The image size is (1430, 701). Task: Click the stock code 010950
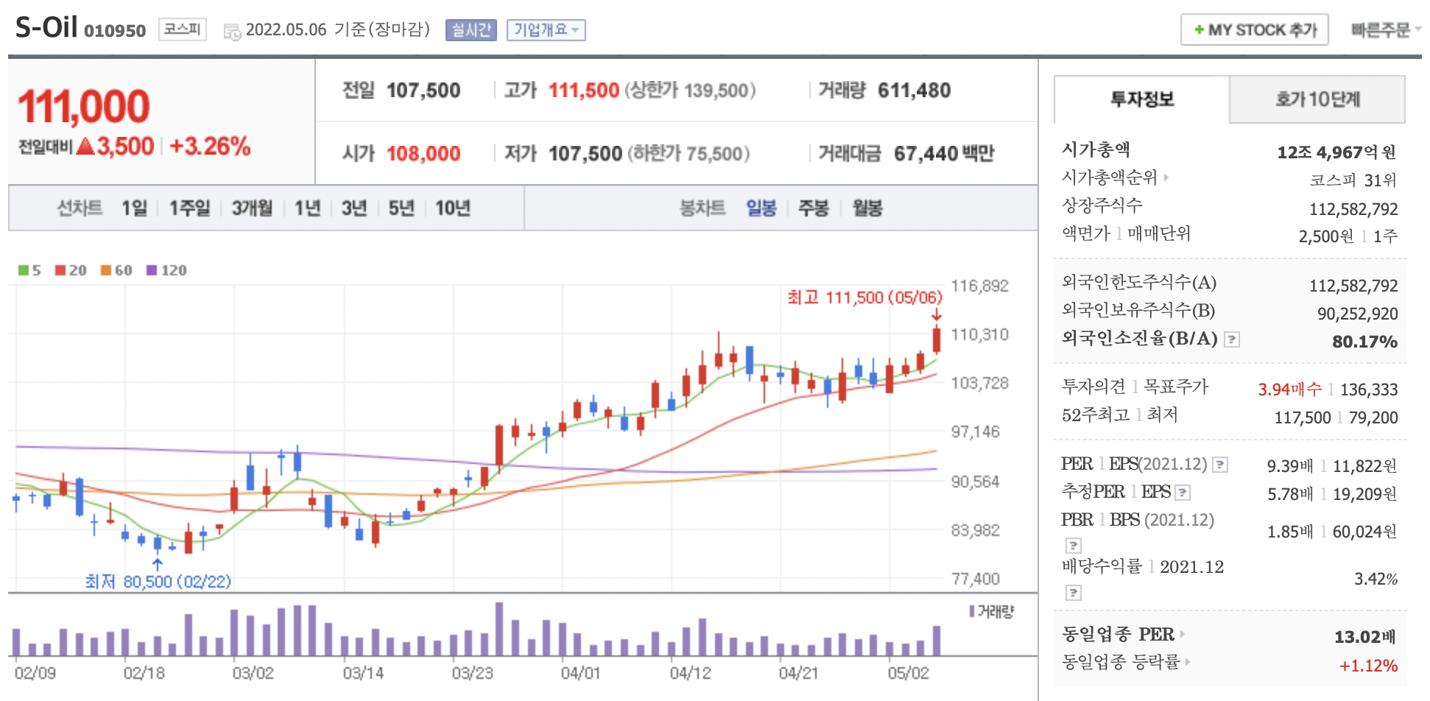tap(115, 31)
